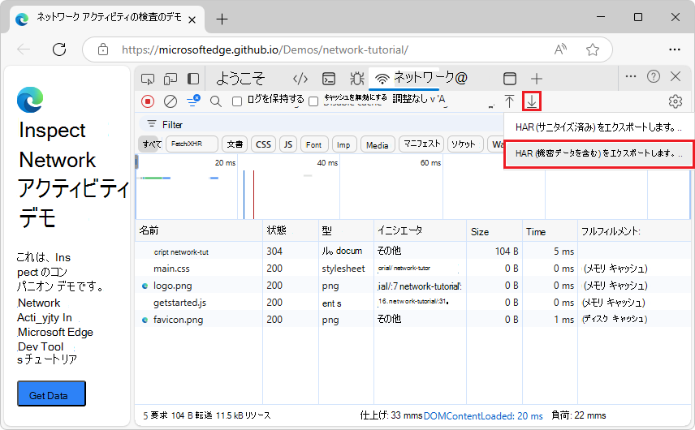Select the getstarted.js request row
This screenshot has width=695, height=430.
(412, 303)
